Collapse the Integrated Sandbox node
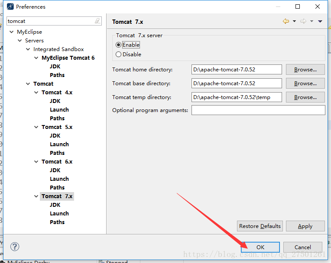 (x=28, y=49)
